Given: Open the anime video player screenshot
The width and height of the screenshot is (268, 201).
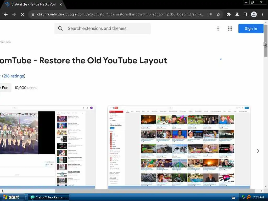Looking at the screenshot, I should [47, 147].
